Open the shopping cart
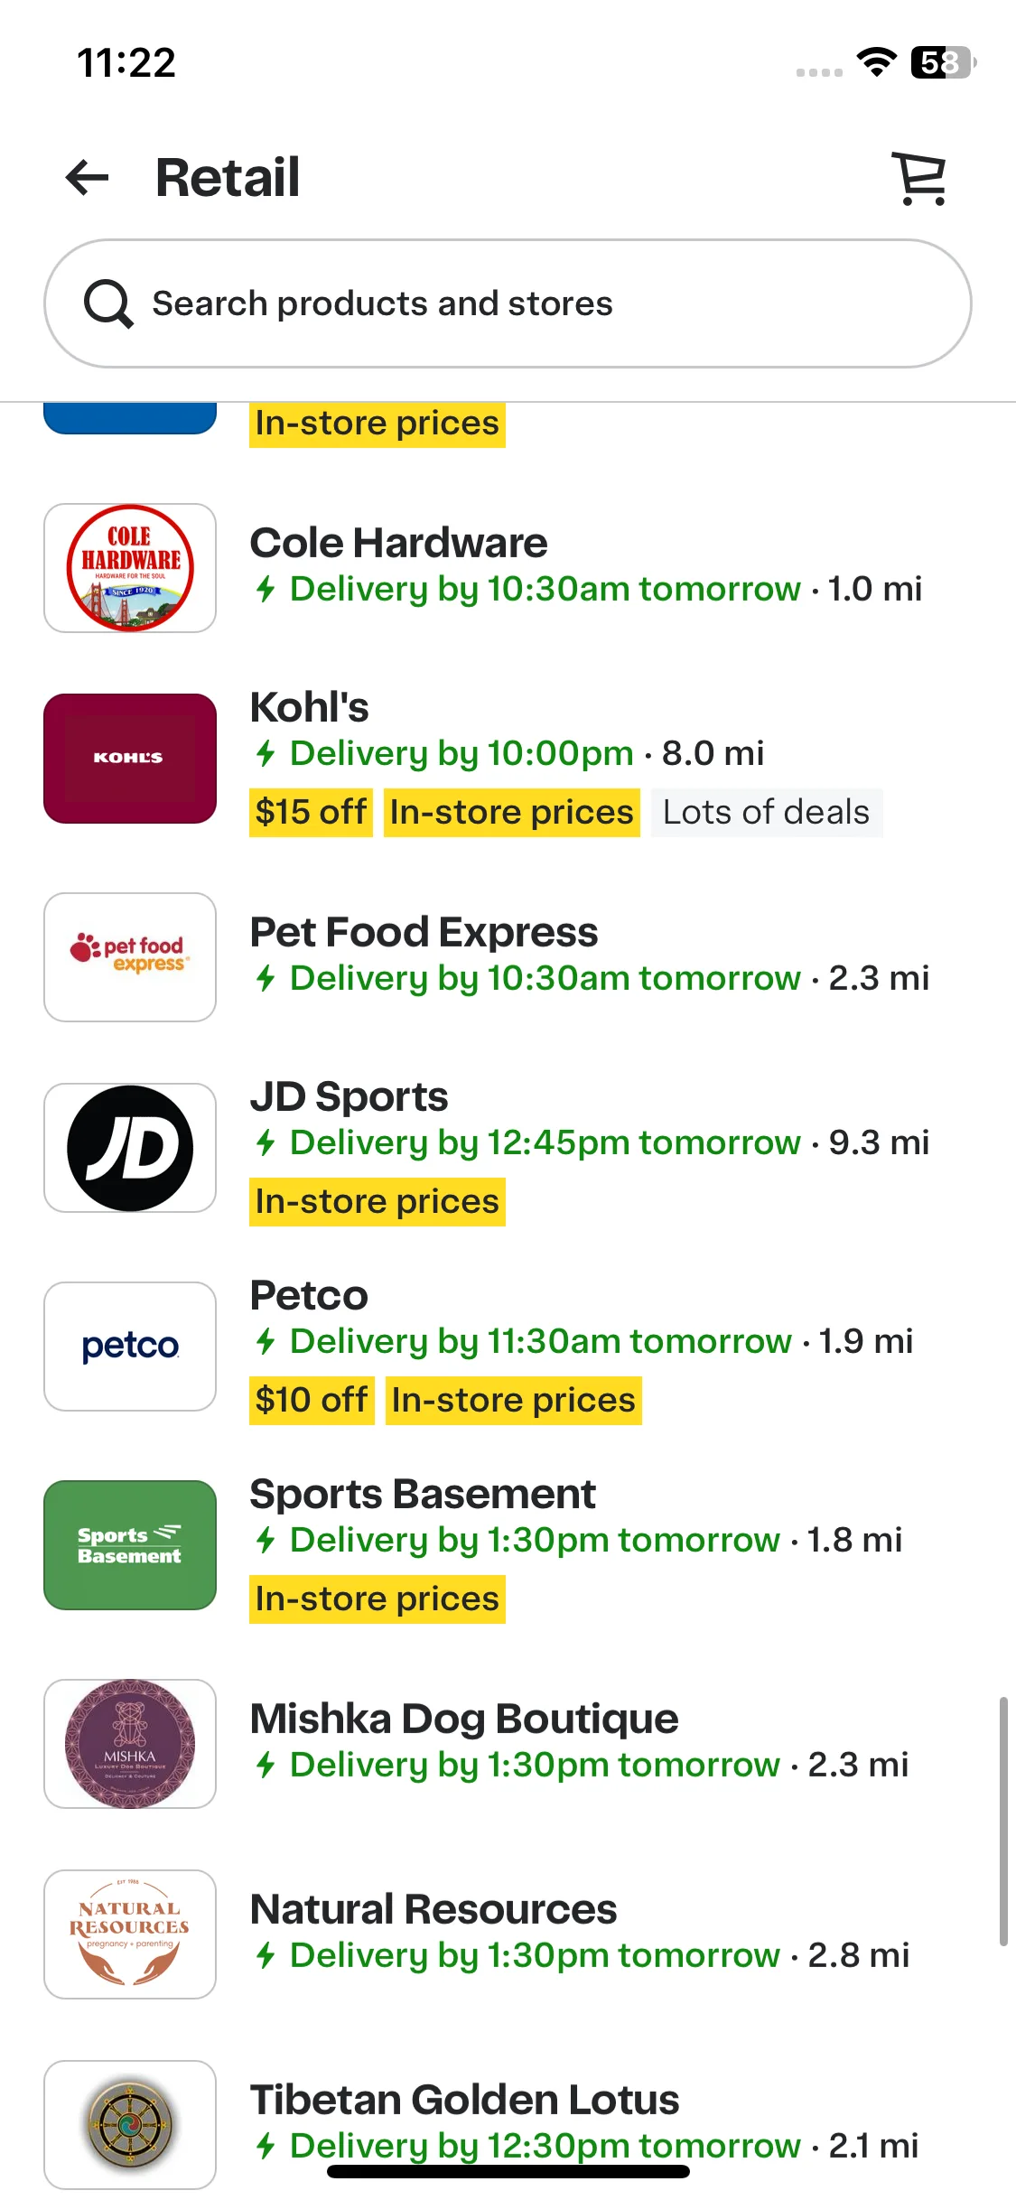 pos(919,178)
